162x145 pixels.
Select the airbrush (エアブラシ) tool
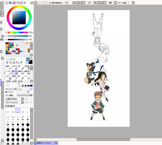[15, 68]
